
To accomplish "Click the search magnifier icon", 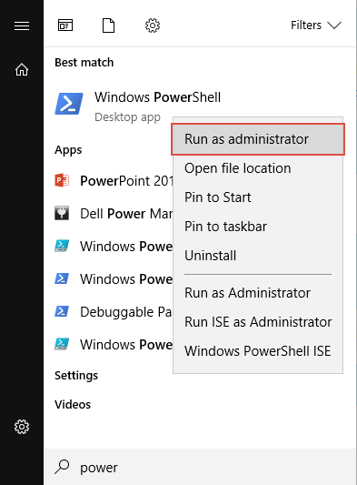I will click(x=62, y=467).
